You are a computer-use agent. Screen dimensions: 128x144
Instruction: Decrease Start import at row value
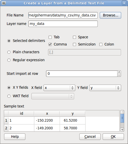(119, 75)
